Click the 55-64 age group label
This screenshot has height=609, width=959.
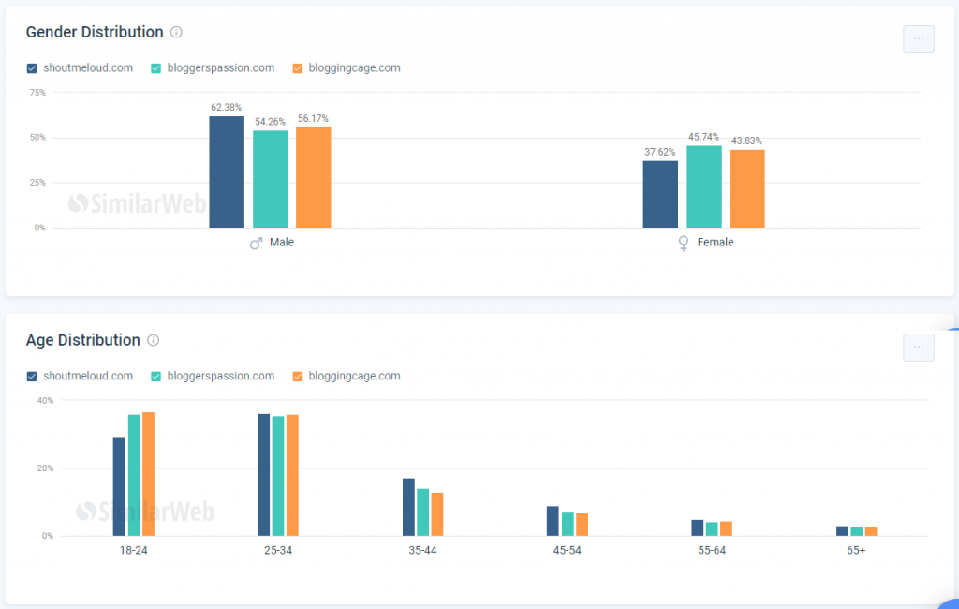coord(712,550)
